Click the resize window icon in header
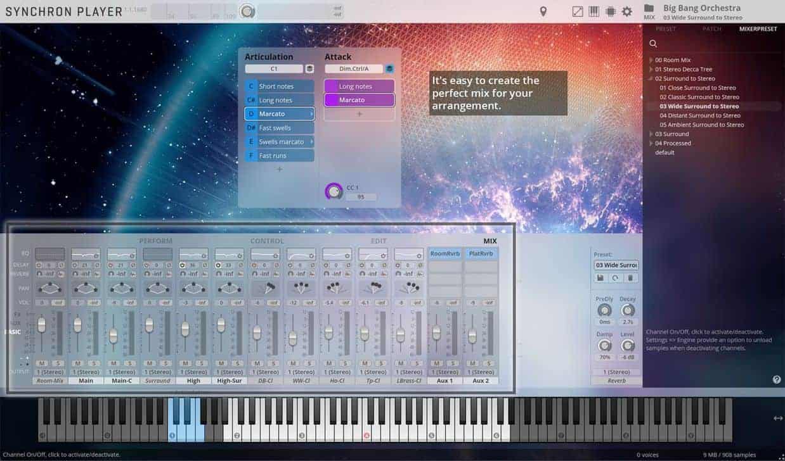The height and width of the screenshot is (461, 785). point(578,11)
